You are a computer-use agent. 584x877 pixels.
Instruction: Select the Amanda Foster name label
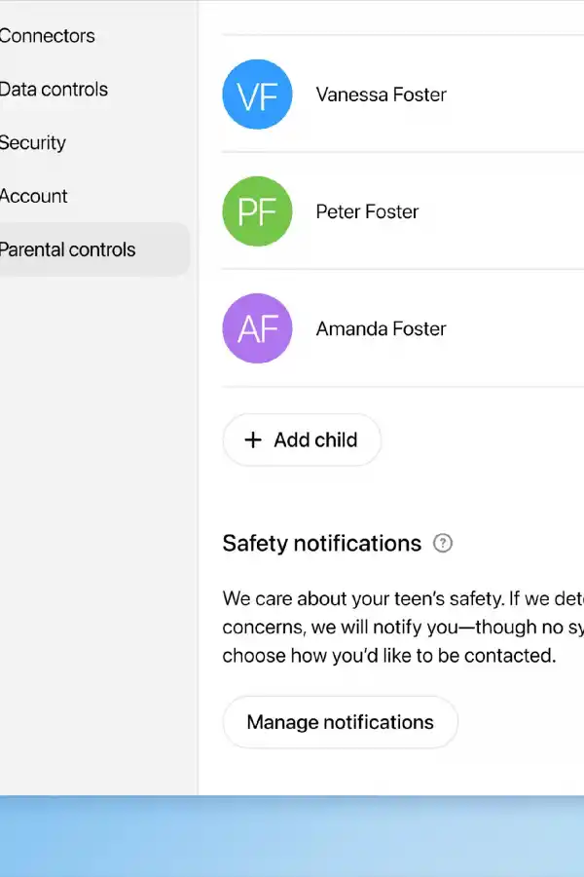point(381,328)
